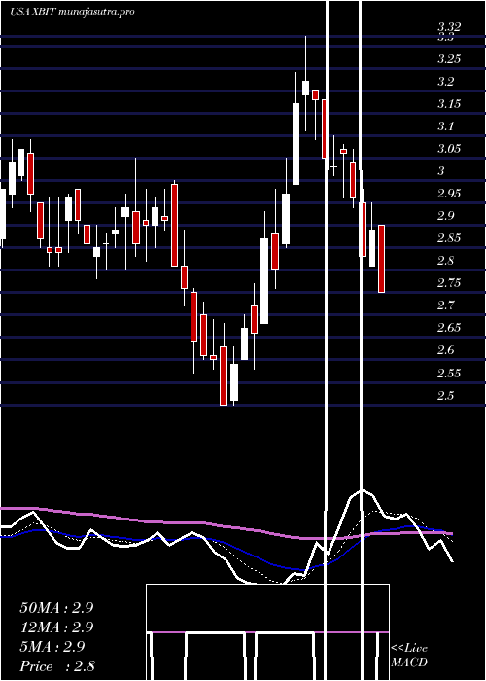Click the 2.95 price axis label

coord(449,194)
